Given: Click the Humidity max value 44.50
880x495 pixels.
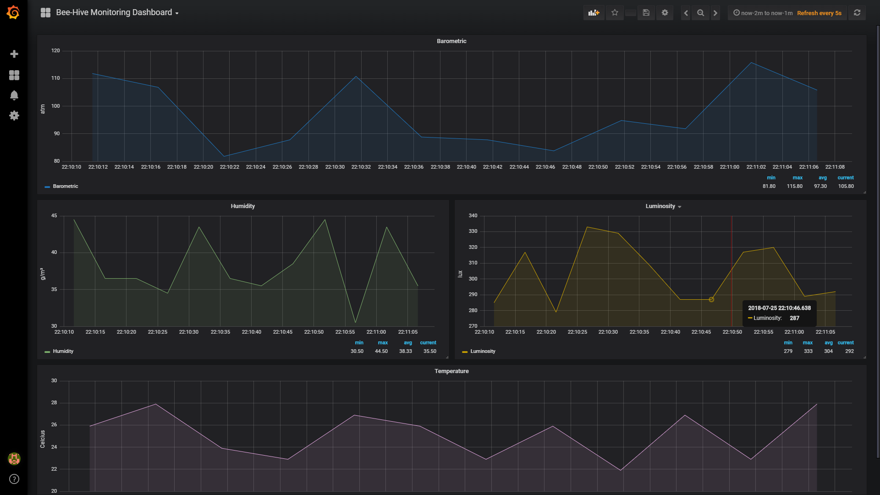Looking at the screenshot, I should (381, 352).
